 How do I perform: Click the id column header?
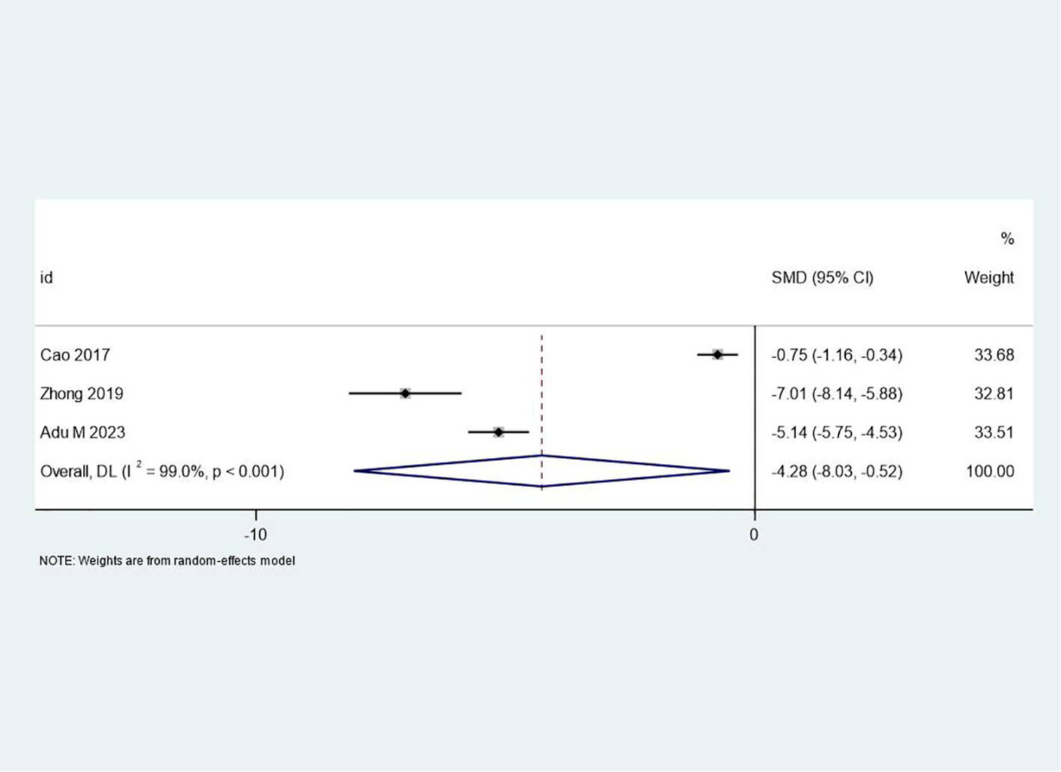click(46, 278)
